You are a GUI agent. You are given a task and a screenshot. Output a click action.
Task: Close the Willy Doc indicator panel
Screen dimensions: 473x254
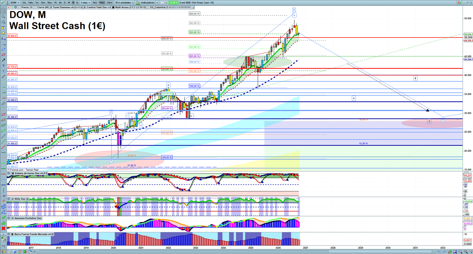[9, 199]
